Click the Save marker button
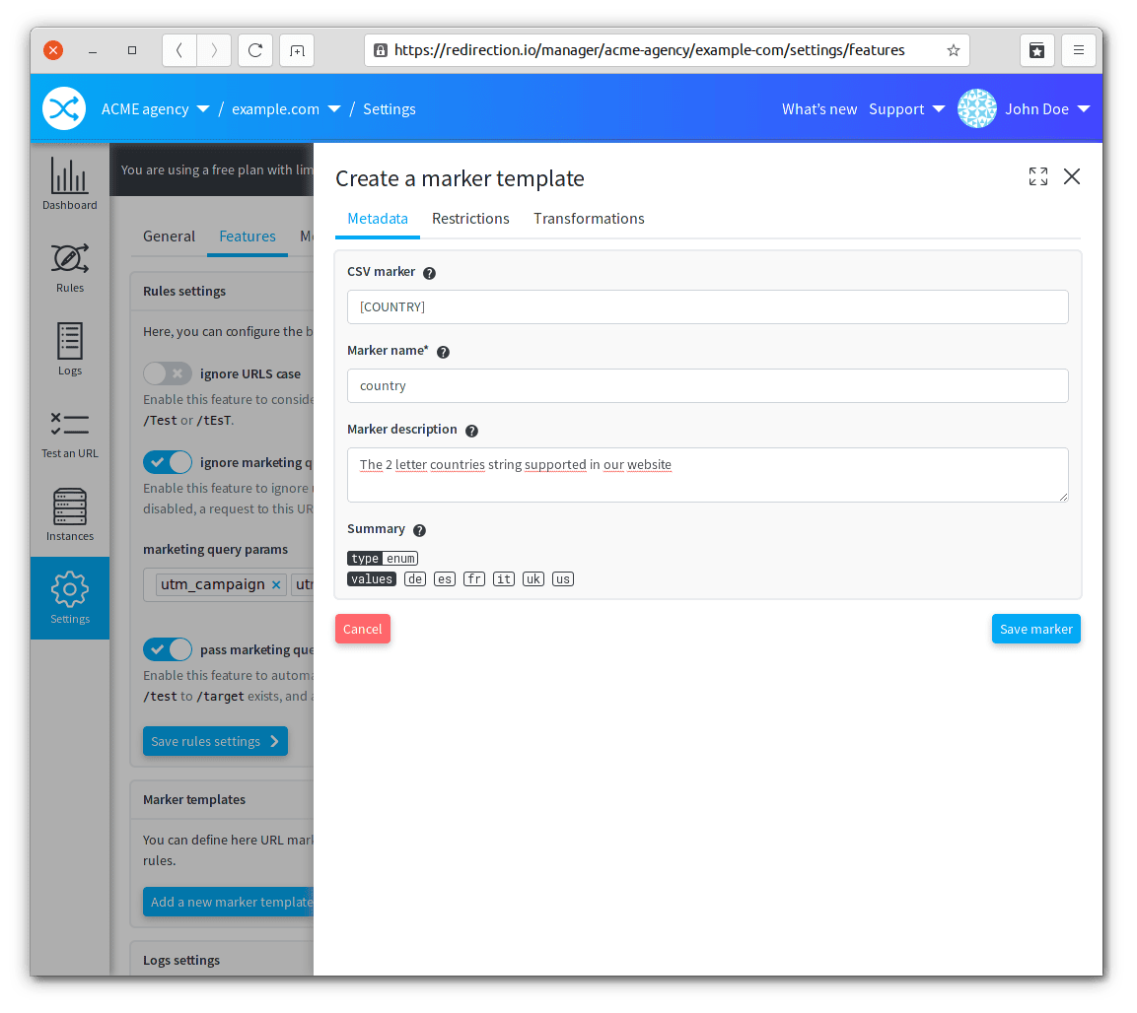This screenshot has height=1013, width=1137. click(x=1035, y=629)
